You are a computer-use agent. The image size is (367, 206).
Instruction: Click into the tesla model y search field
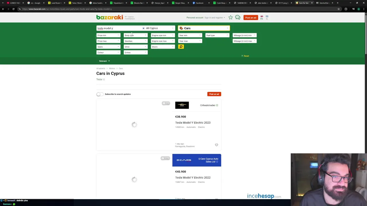pos(119,28)
